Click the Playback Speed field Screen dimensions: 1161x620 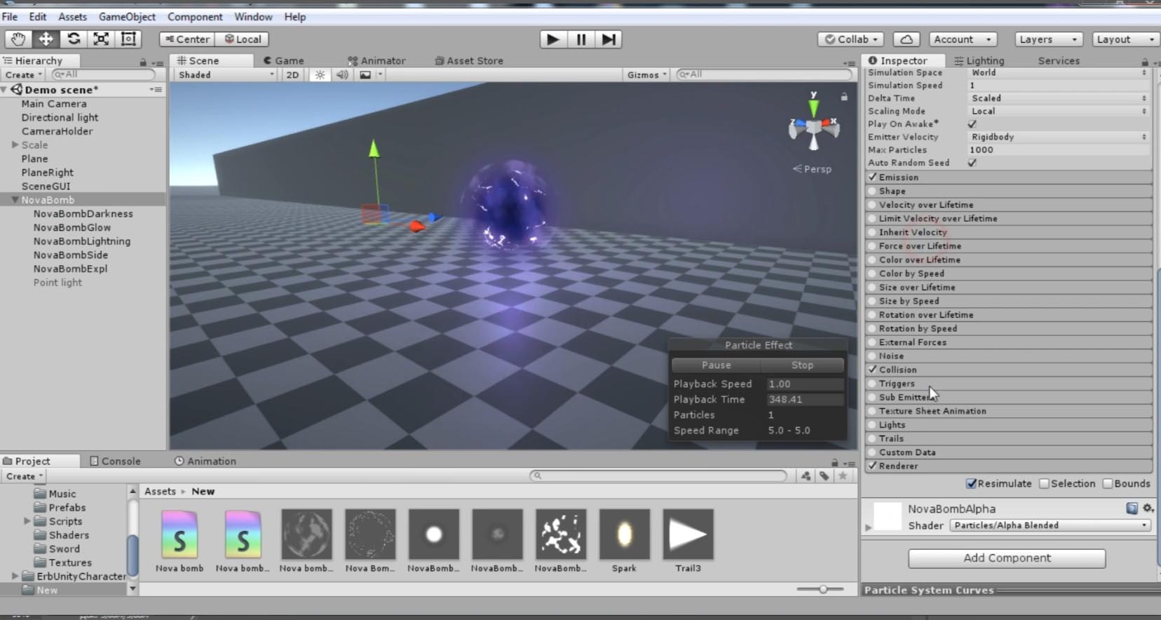click(x=805, y=384)
